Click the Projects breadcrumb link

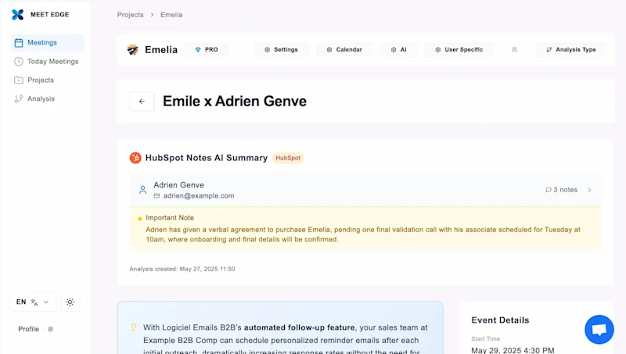pos(130,15)
